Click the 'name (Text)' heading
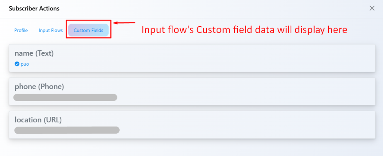The width and height of the screenshot is (383, 156). click(34, 53)
